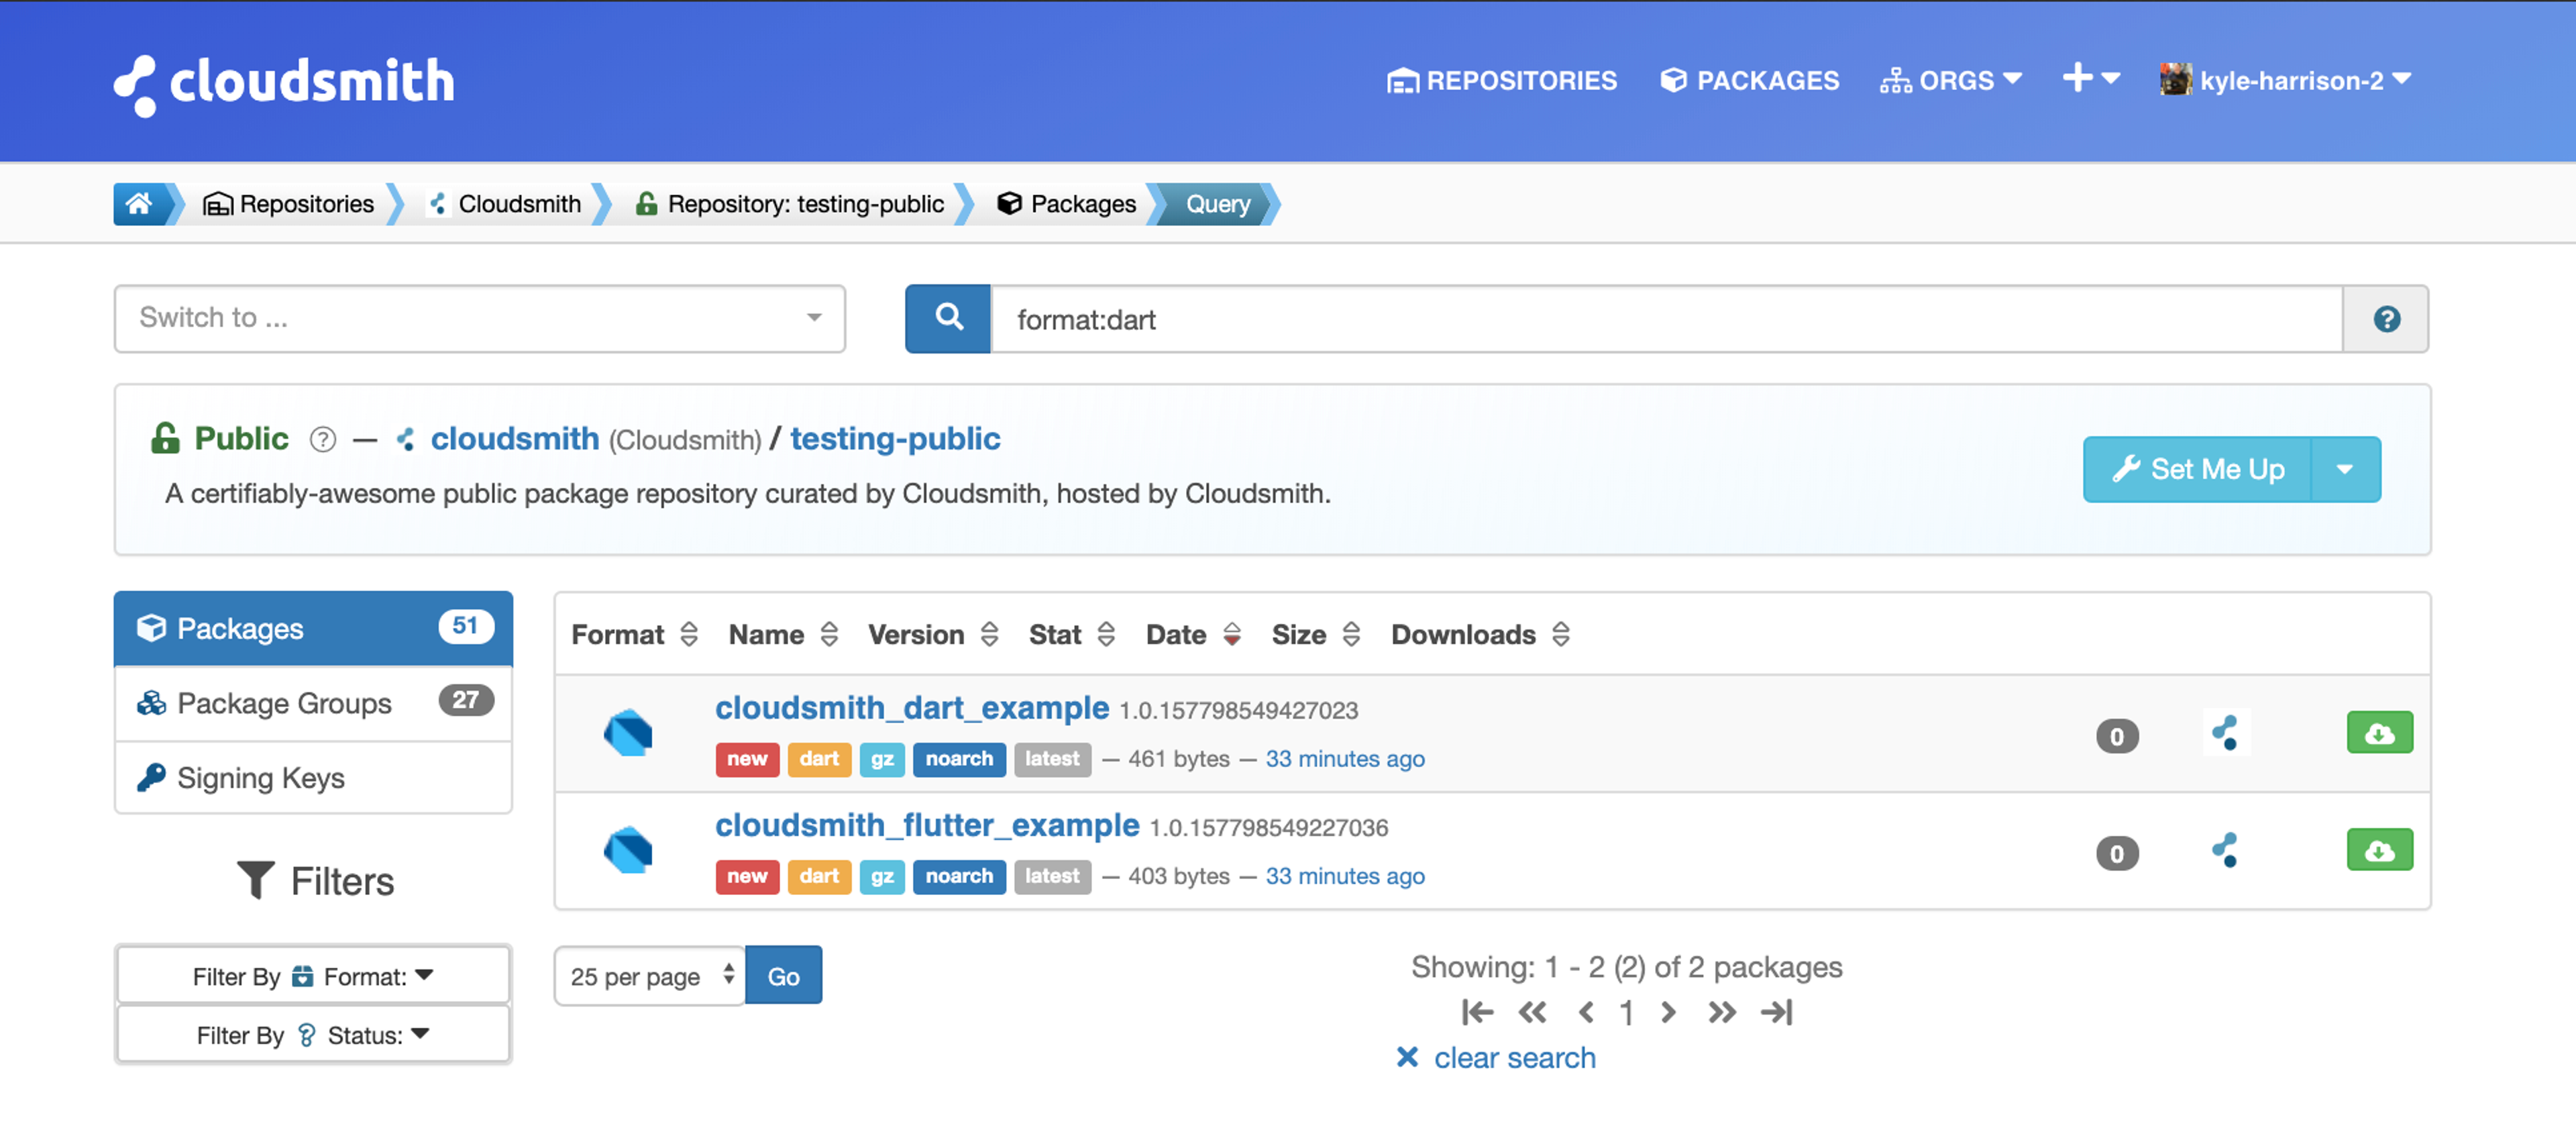Viewport: 2576px width, 1146px height.
Task: Click the home breadcrumb icon
Action: [139, 204]
